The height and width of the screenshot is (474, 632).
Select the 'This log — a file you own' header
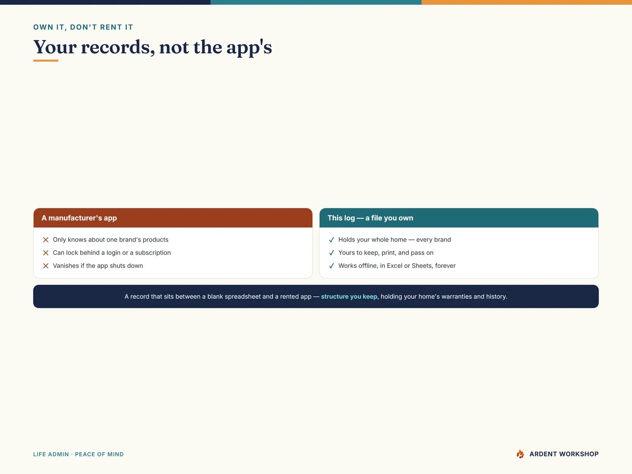459,218
